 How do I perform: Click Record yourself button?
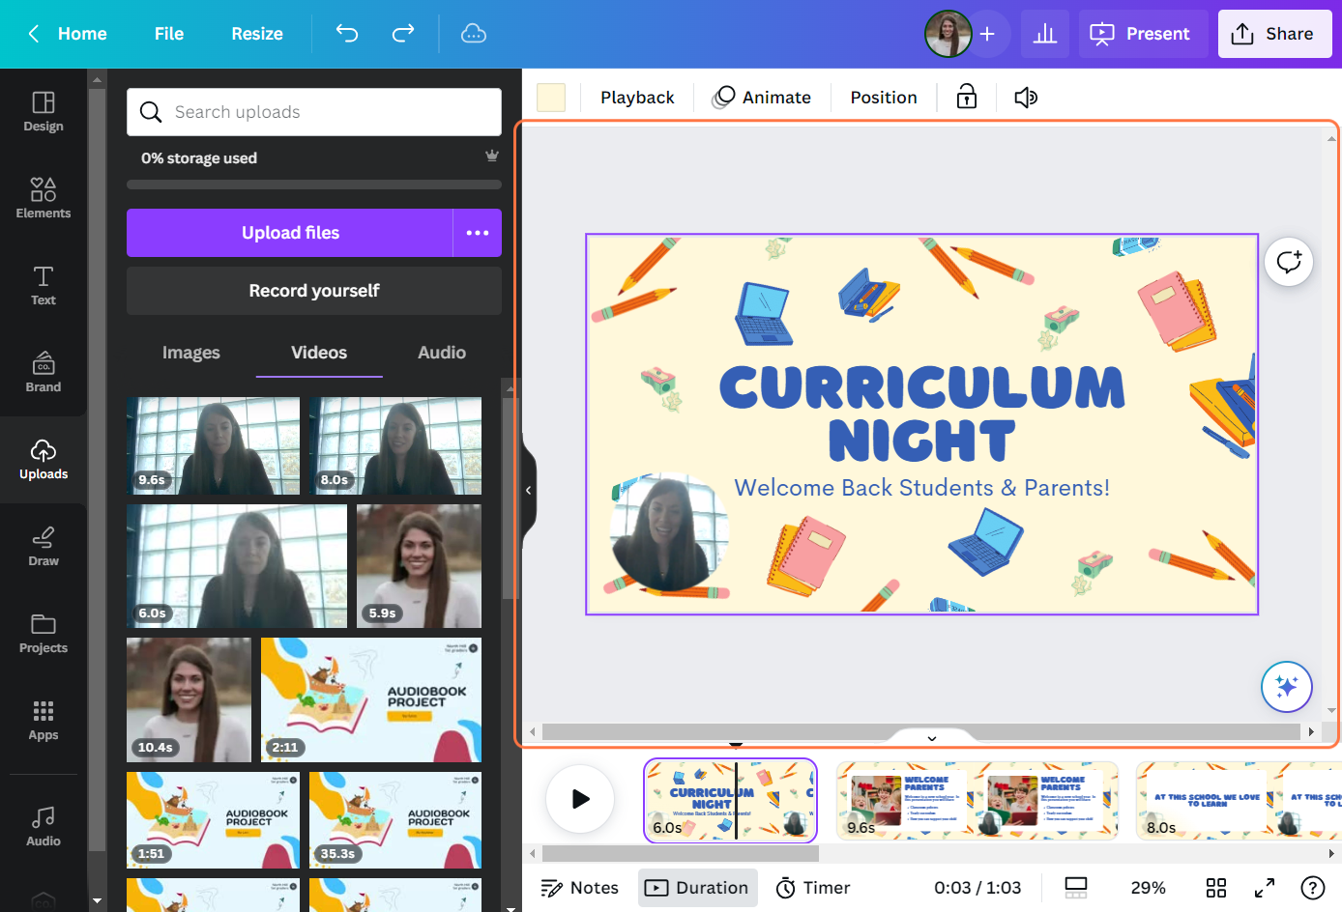pos(314,291)
